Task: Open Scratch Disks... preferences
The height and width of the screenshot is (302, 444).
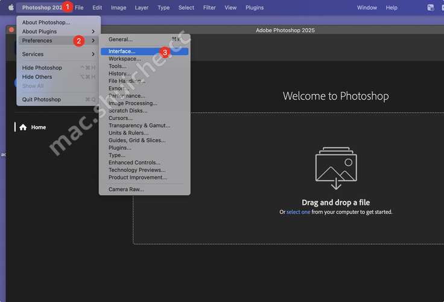Action: pyautogui.click(x=144, y=111)
